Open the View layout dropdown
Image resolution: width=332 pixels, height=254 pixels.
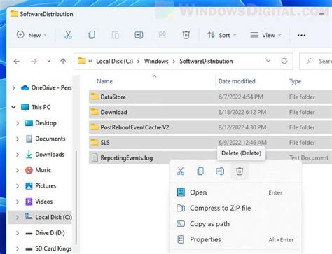(265, 35)
